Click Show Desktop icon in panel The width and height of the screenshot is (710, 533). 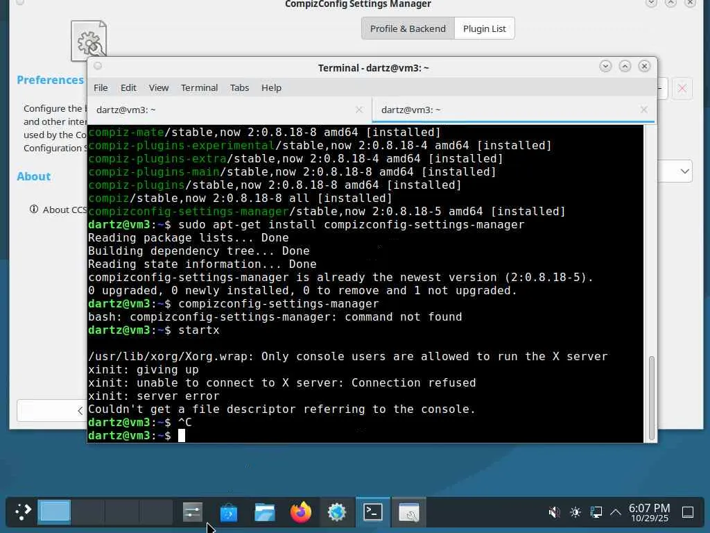(x=688, y=512)
